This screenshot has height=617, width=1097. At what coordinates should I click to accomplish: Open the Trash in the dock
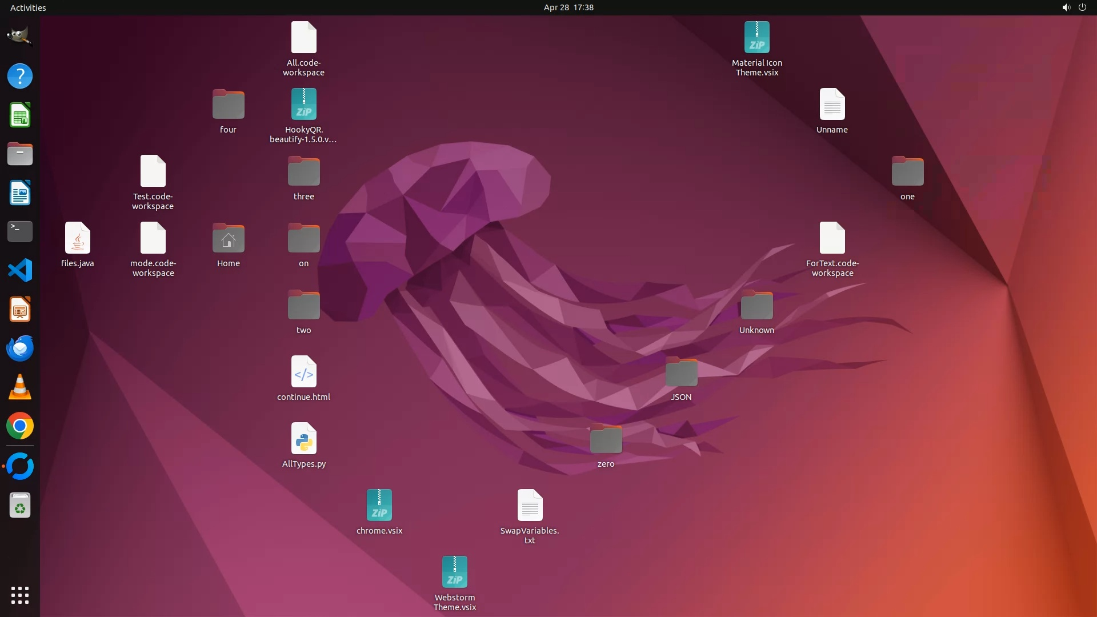click(20, 506)
